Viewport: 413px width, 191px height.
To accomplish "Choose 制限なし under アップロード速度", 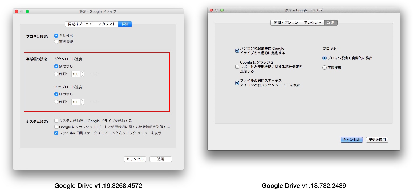I will (56, 94).
